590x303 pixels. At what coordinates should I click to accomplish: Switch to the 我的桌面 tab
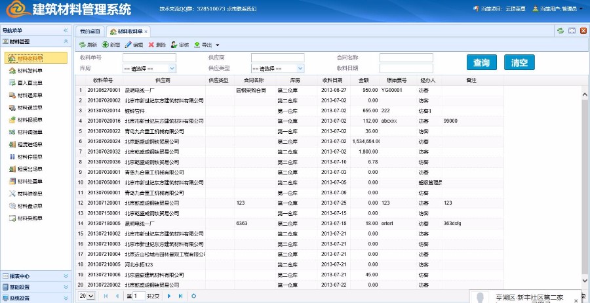point(90,31)
